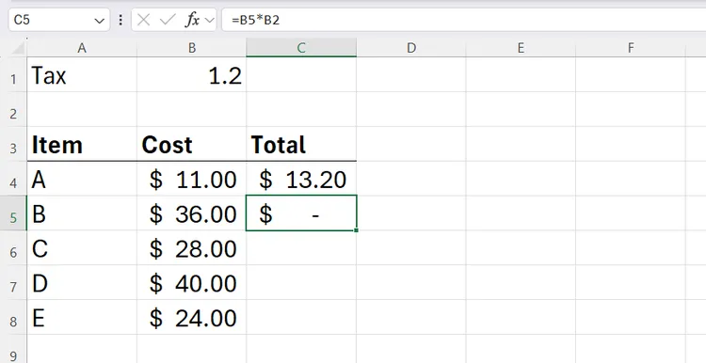The image size is (706, 363).
Task: Select row 7 header
Action: coord(13,282)
